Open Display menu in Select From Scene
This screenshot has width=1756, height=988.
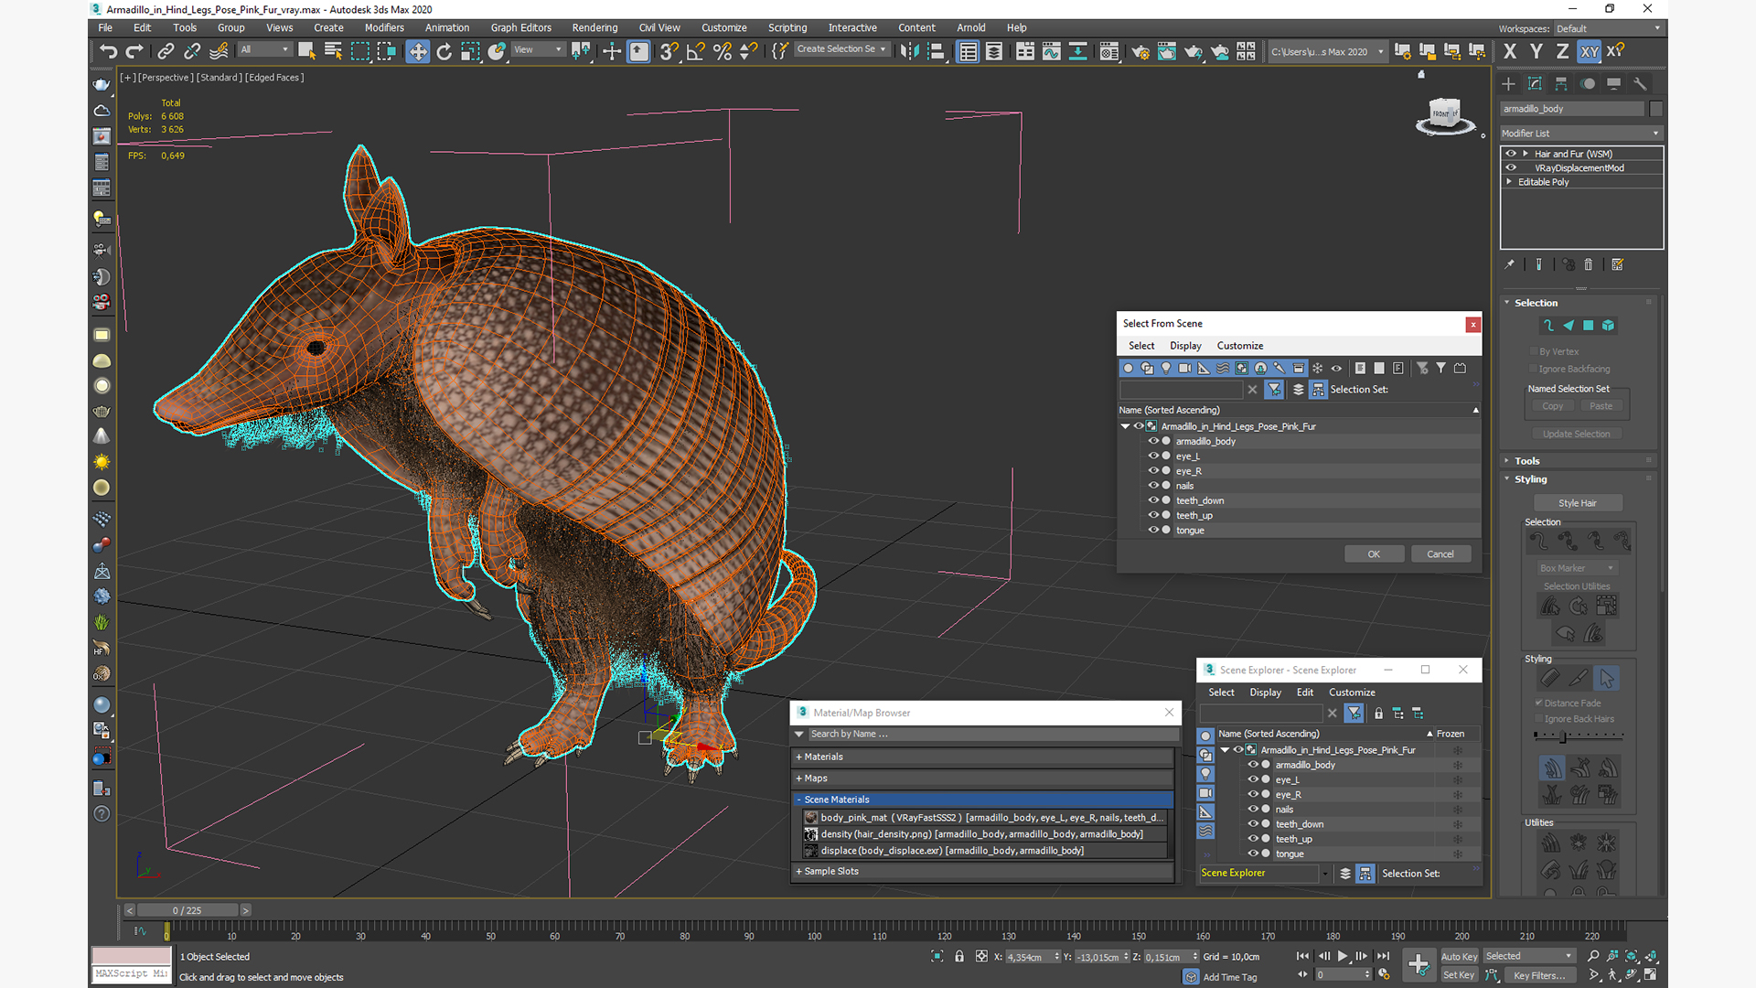coord(1185,346)
